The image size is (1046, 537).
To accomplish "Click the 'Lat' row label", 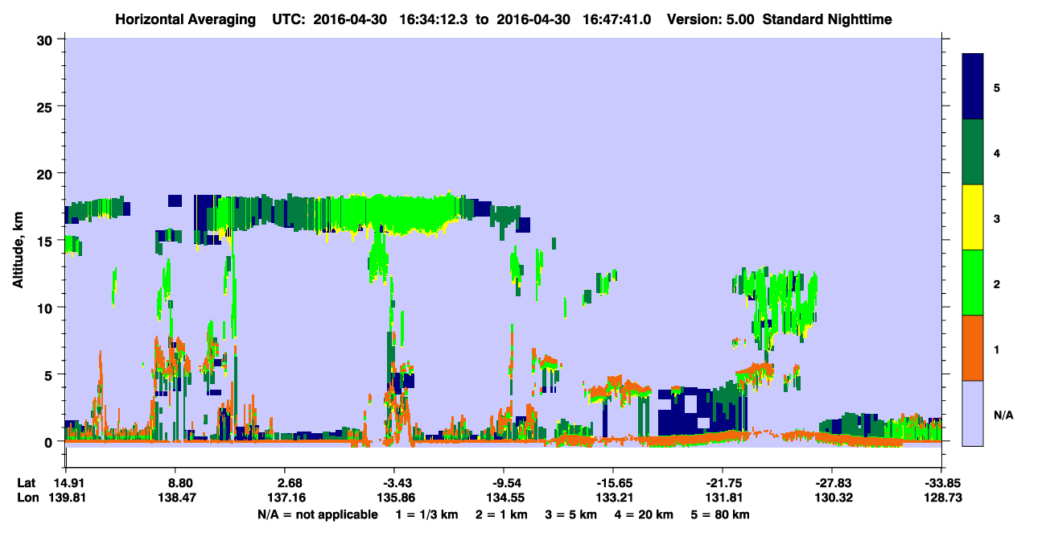I will point(27,483).
